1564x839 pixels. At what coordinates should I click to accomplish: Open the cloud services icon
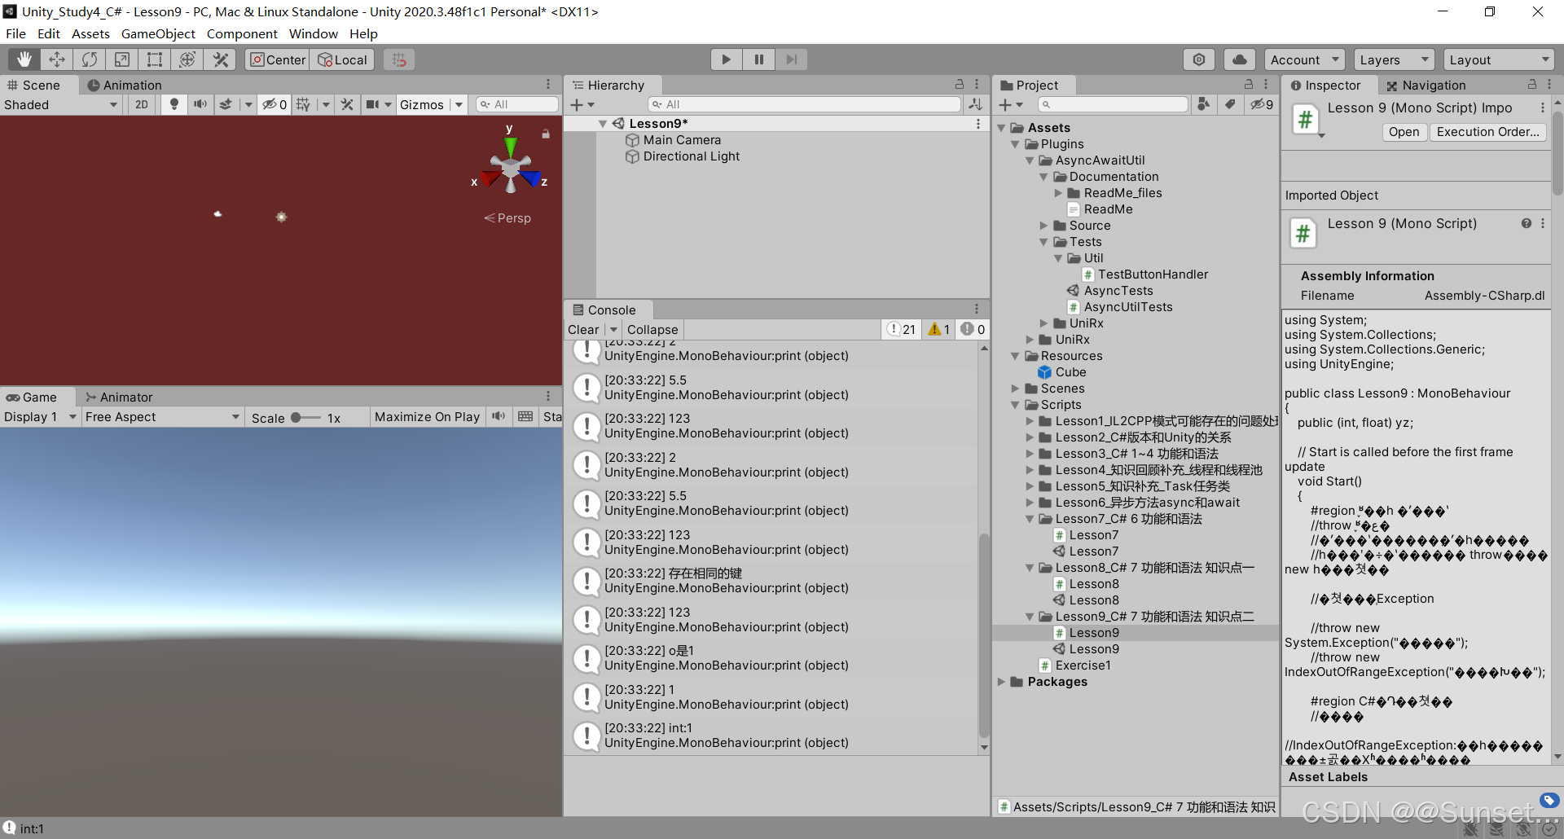[x=1239, y=59]
